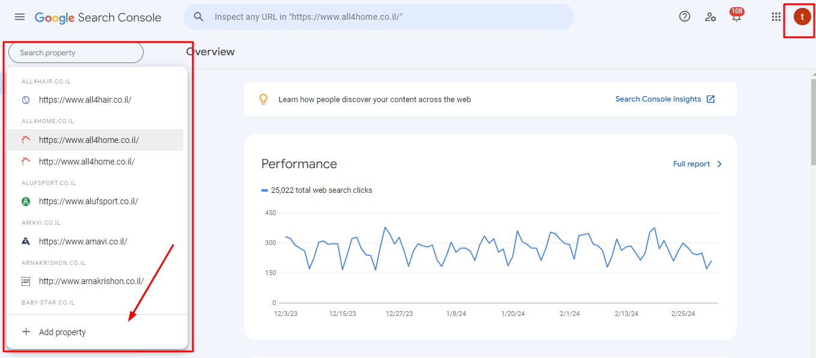Click the http all4home.co.il favicon
Viewport: 816px width, 358px height.
[26, 162]
